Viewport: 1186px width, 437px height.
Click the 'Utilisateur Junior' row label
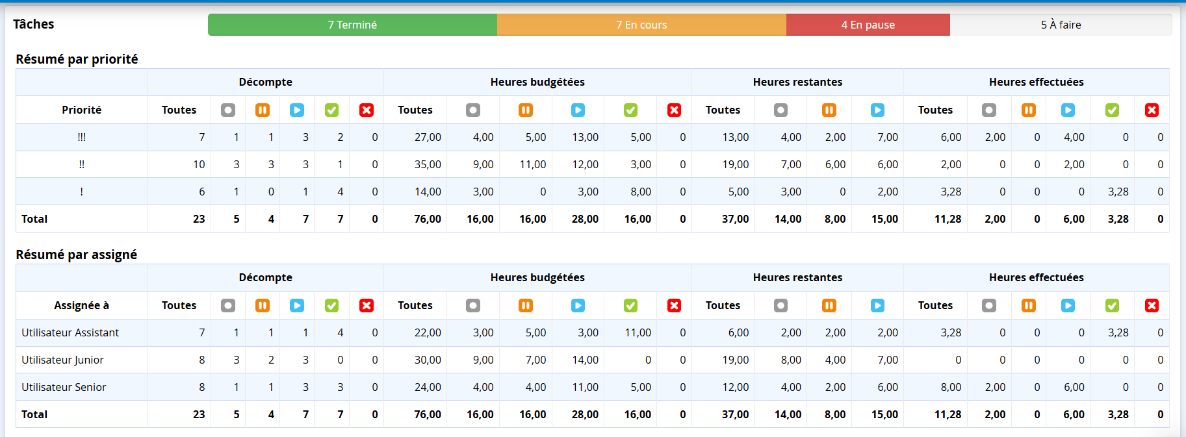click(62, 360)
